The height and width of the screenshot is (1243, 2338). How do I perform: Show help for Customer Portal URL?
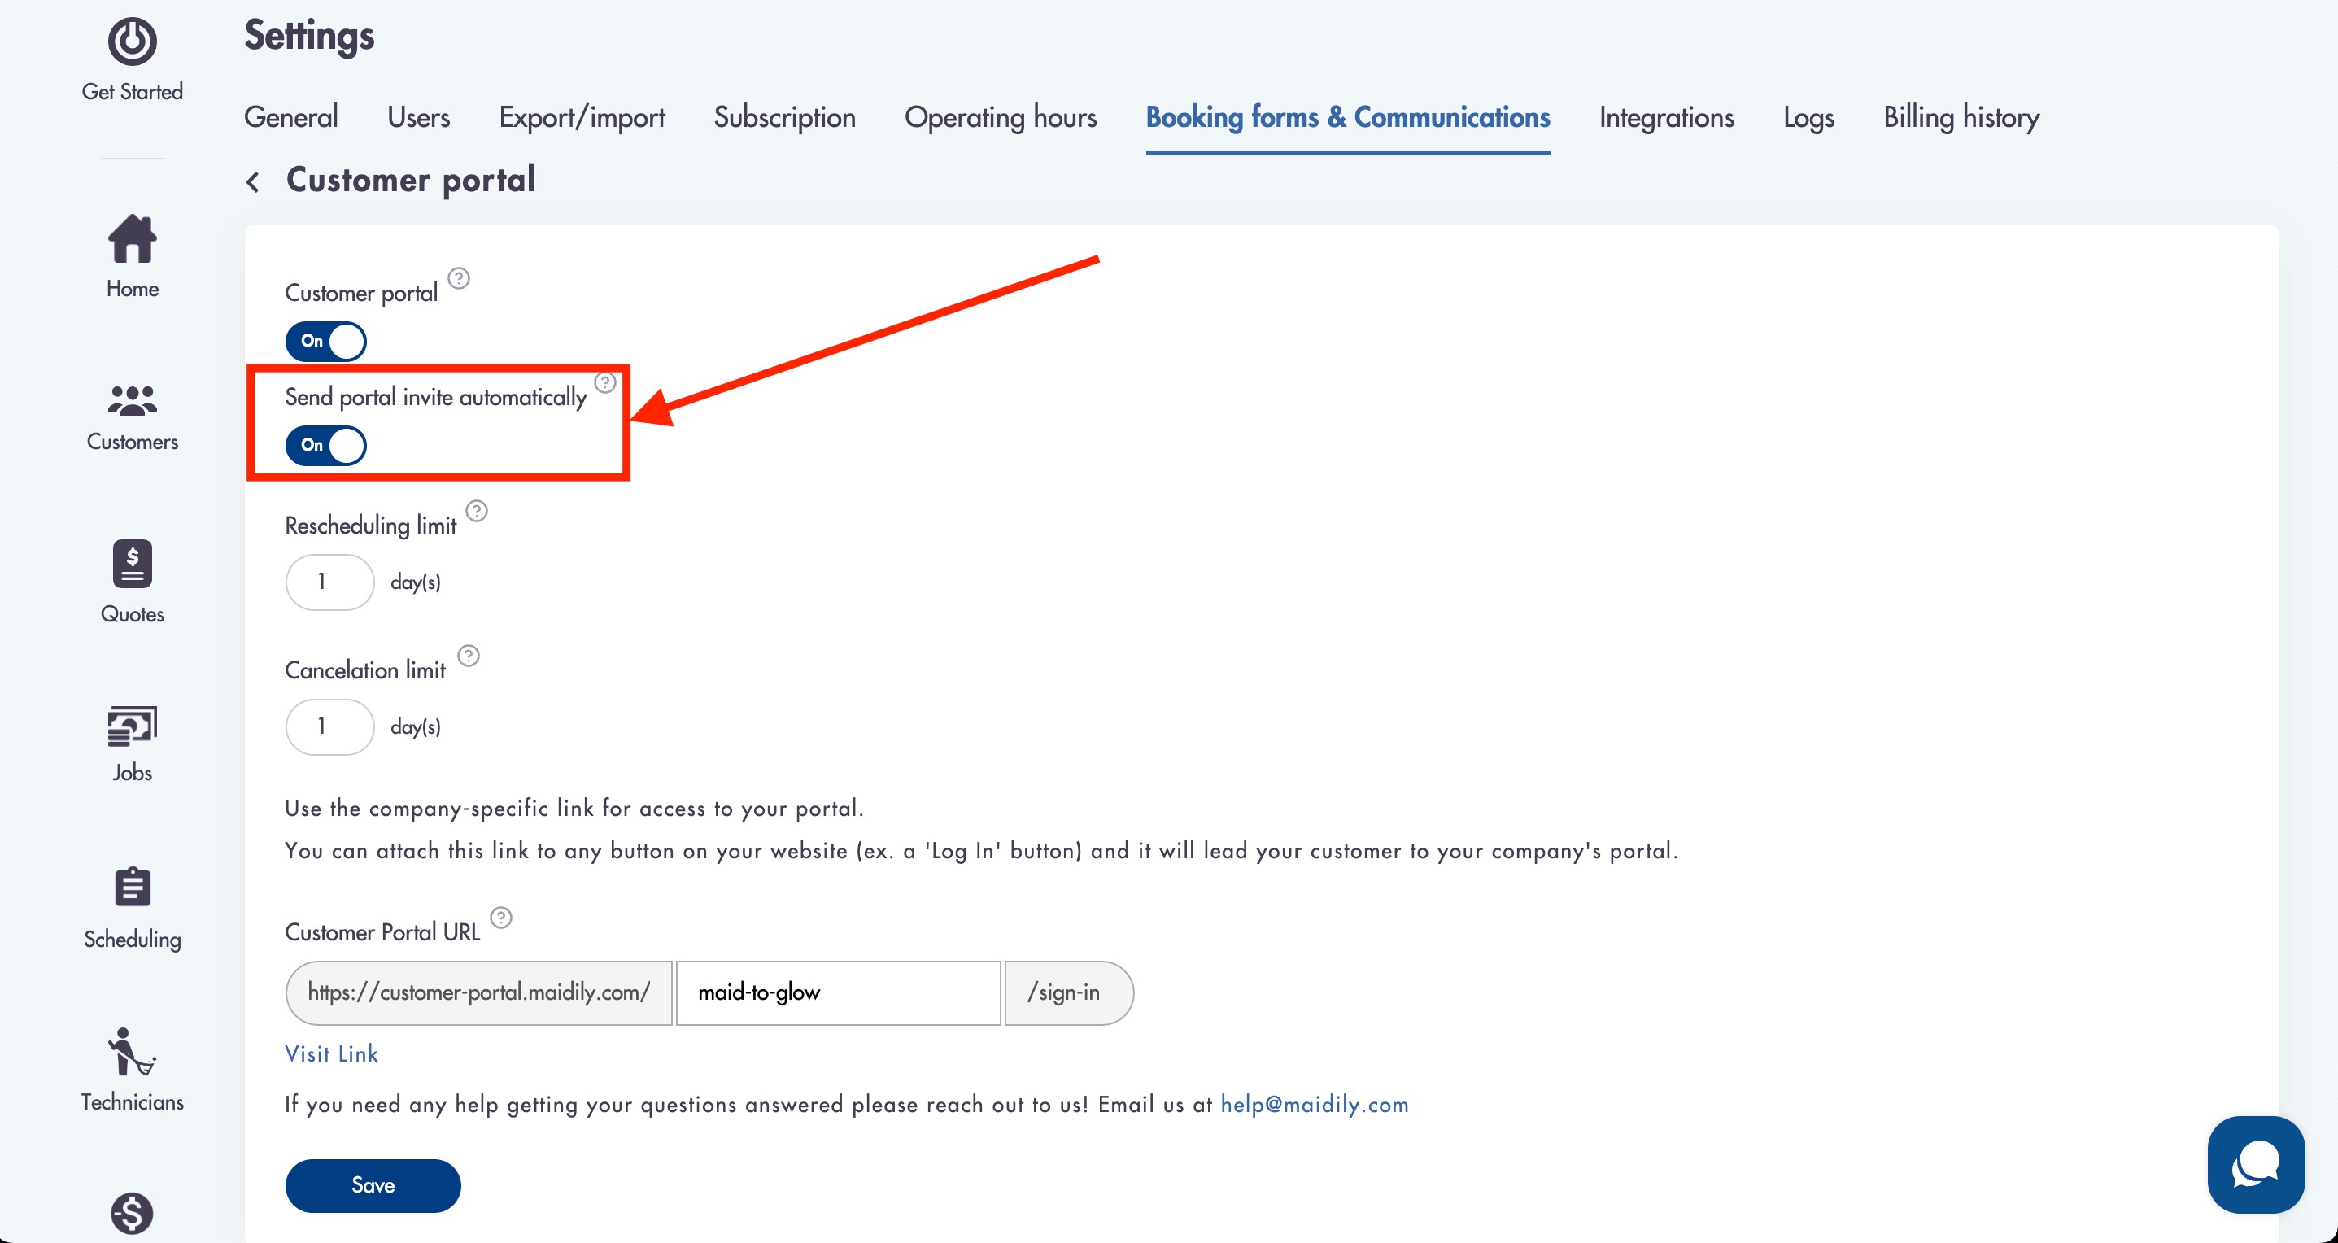[501, 918]
